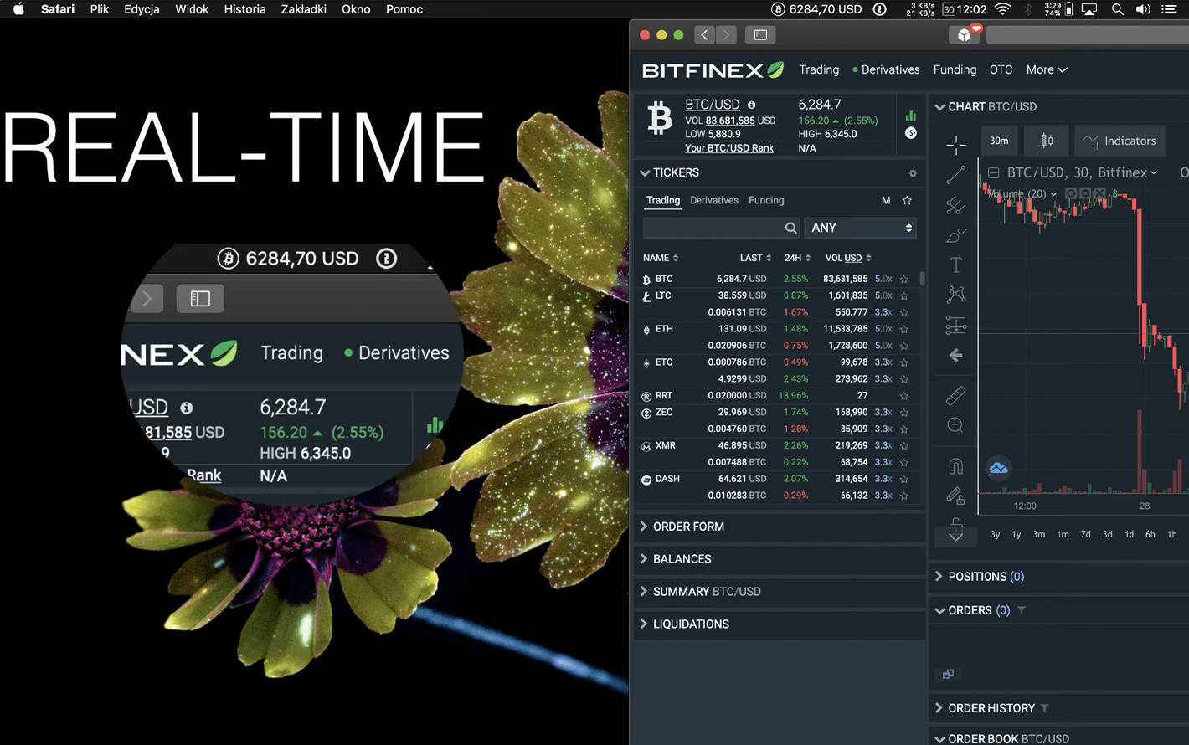Select the zoom-in magnifier chart tool
Screen dimensions: 1189x745
click(x=955, y=425)
